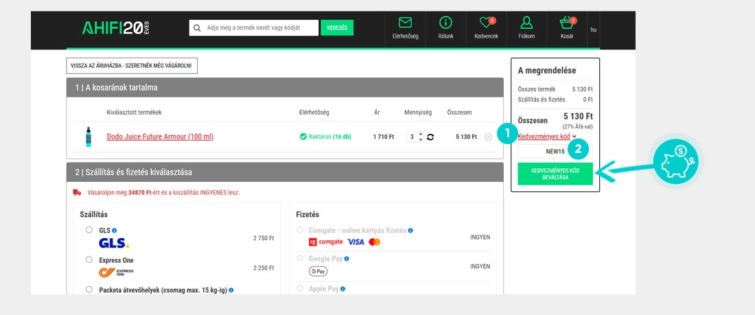This screenshot has width=755, height=315.
Task: Click the '2 250 Ft' Express One price
Action: coord(264,268)
